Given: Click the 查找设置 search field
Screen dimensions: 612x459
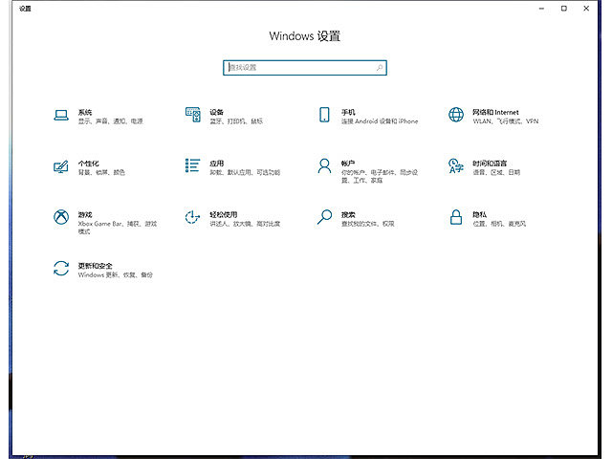Looking at the screenshot, I should (x=305, y=68).
